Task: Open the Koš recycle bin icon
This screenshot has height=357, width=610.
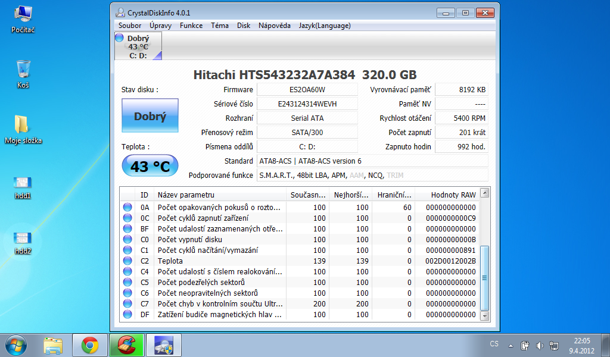Action: 23,74
